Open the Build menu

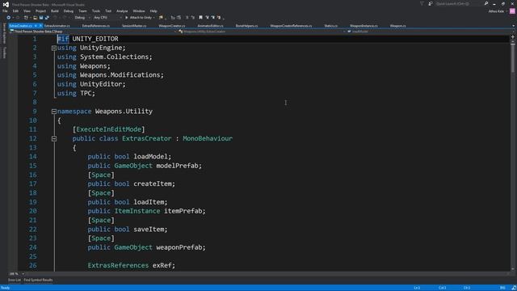(55, 11)
